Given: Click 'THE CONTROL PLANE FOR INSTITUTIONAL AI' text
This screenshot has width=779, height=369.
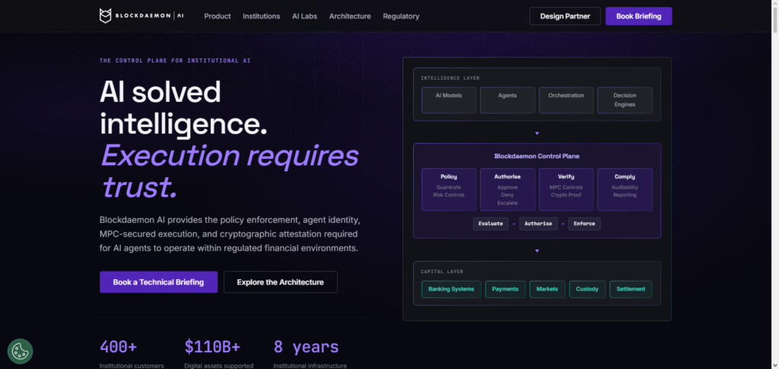Looking at the screenshot, I should coord(175,61).
